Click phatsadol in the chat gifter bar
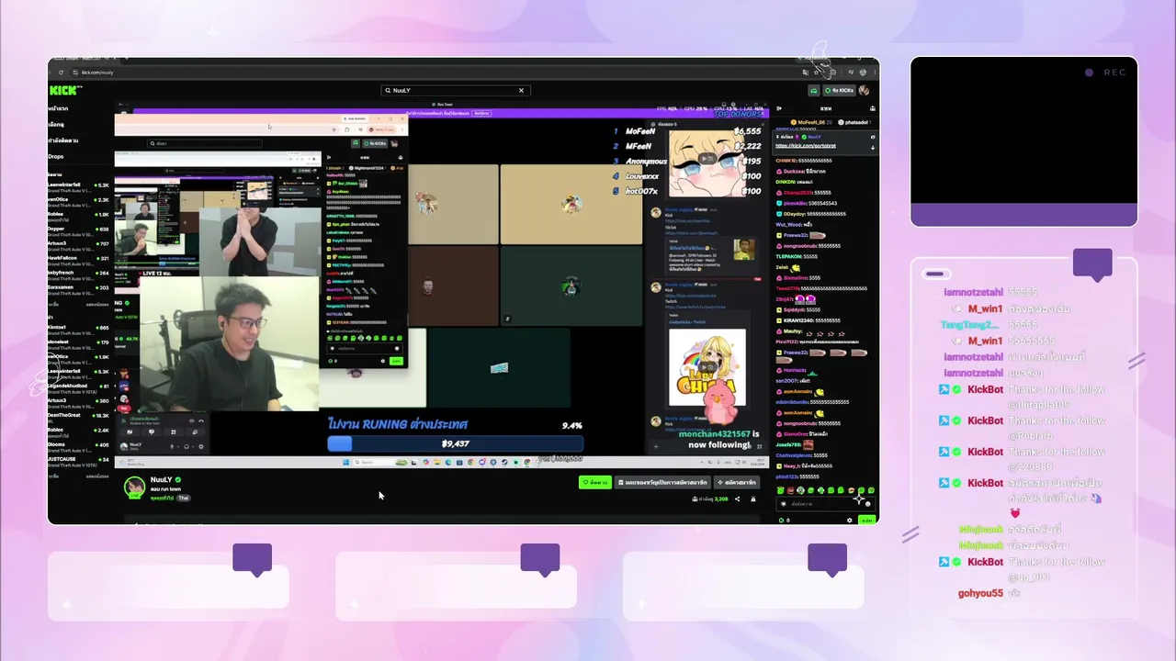Screen dimensions: 1176x661 (855, 122)
